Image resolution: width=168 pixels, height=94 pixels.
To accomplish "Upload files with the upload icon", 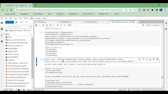I will 21,22.
